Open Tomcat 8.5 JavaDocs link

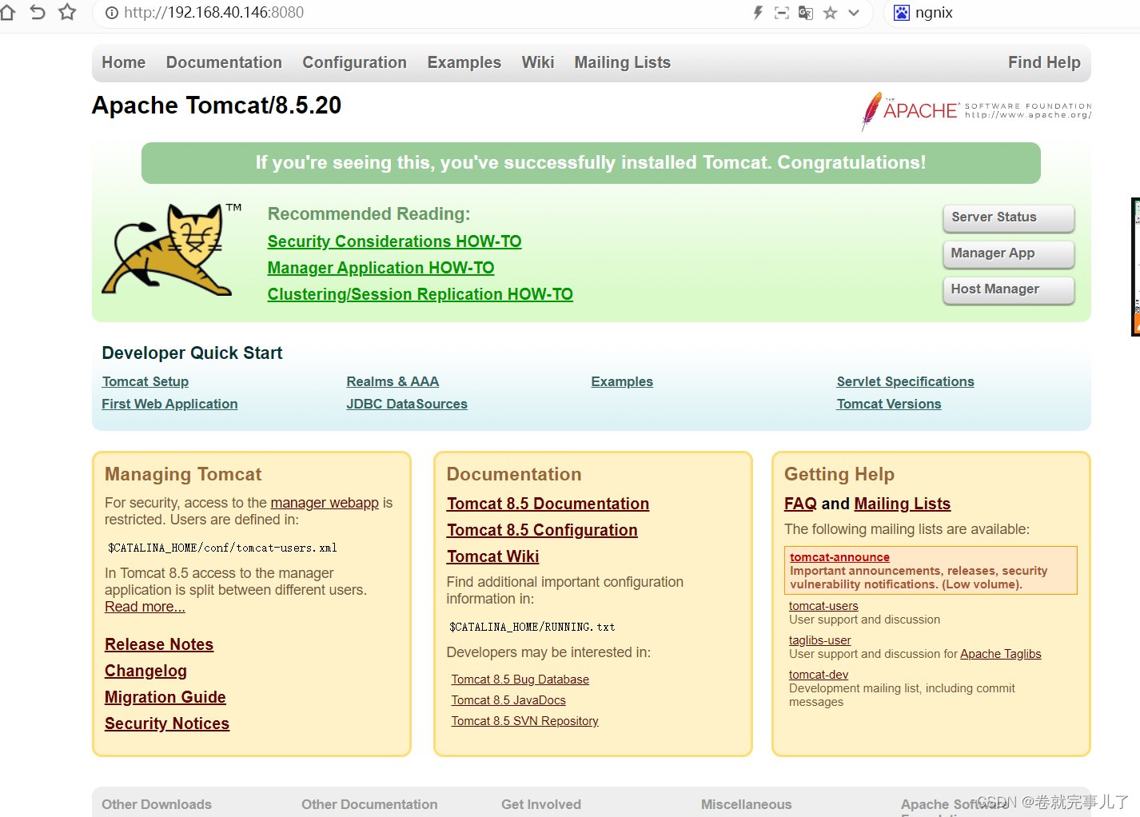508,700
